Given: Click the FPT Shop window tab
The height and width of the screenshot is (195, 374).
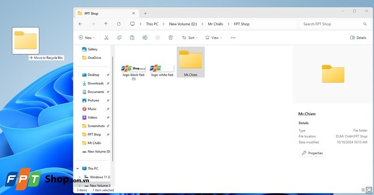Looking at the screenshot, I should coord(107,14).
